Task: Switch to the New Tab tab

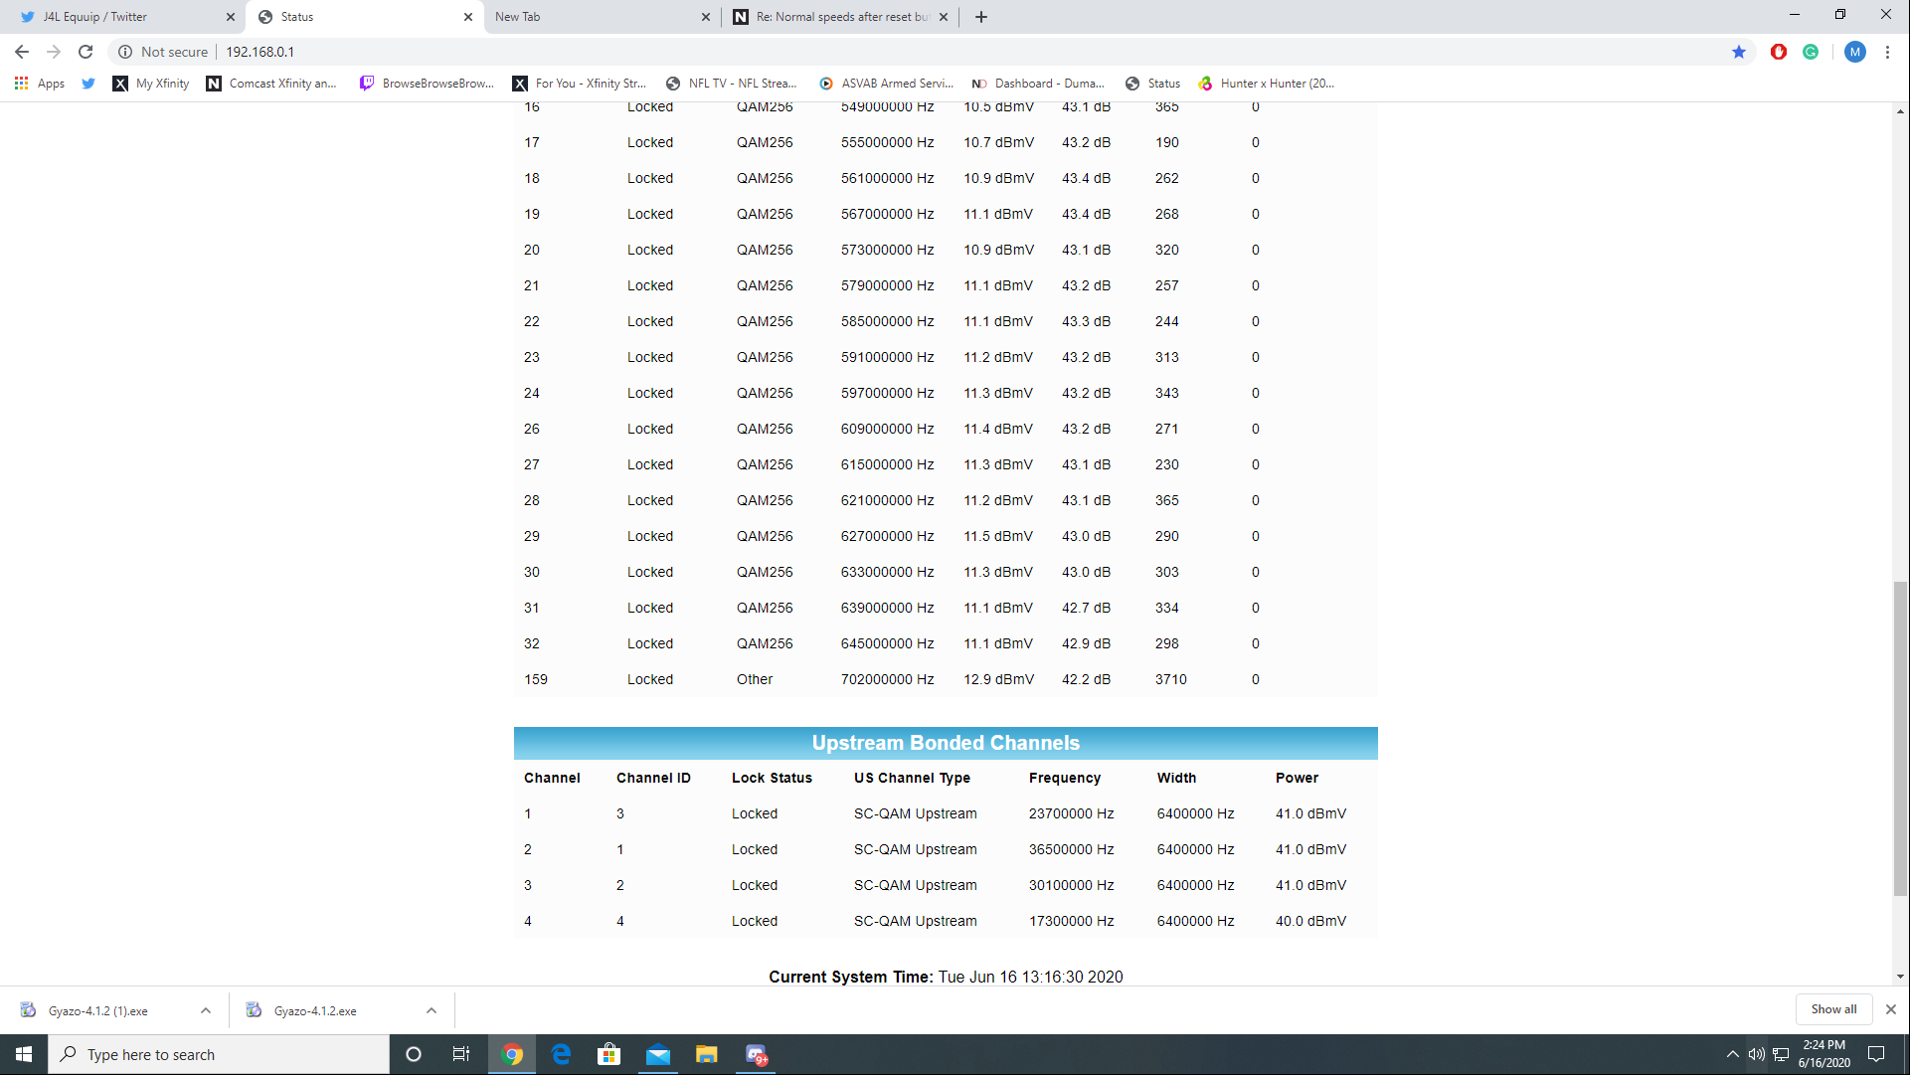Action: pos(597,17)
